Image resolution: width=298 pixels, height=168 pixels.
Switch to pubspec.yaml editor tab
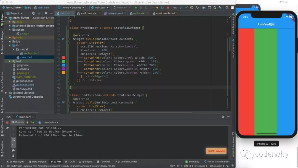coord(115,13)
